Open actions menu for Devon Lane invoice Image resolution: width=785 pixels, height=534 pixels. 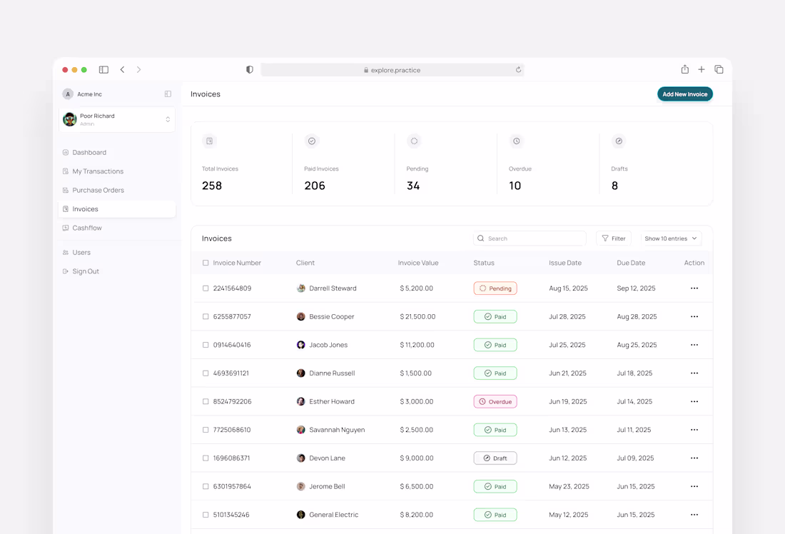point(694,458)
